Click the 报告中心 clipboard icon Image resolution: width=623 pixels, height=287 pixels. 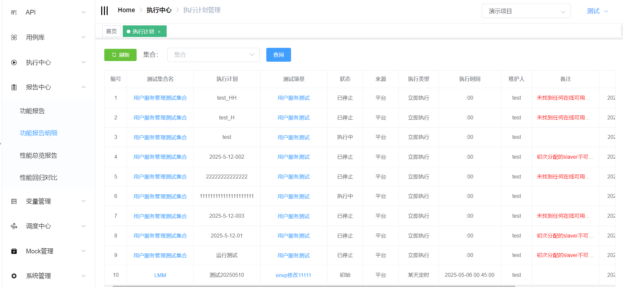tap(14, 87)
